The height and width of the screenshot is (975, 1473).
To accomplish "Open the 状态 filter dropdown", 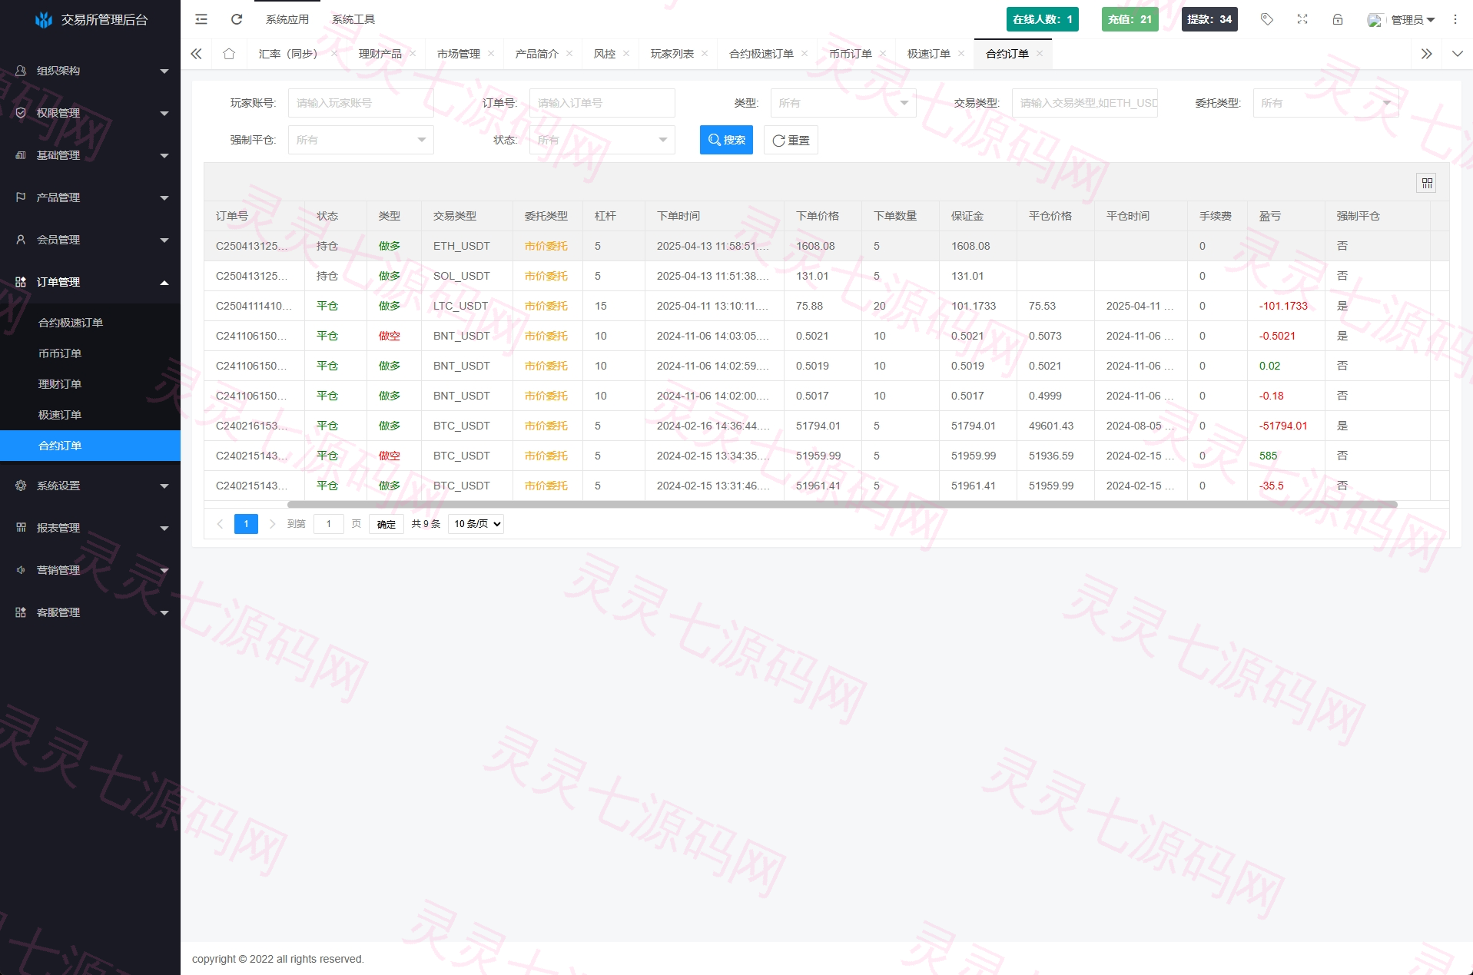I will (602, 140).
